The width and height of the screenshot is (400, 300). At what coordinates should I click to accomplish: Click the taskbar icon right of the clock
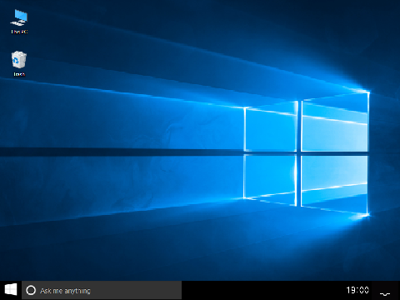click(x=385, y=293)
